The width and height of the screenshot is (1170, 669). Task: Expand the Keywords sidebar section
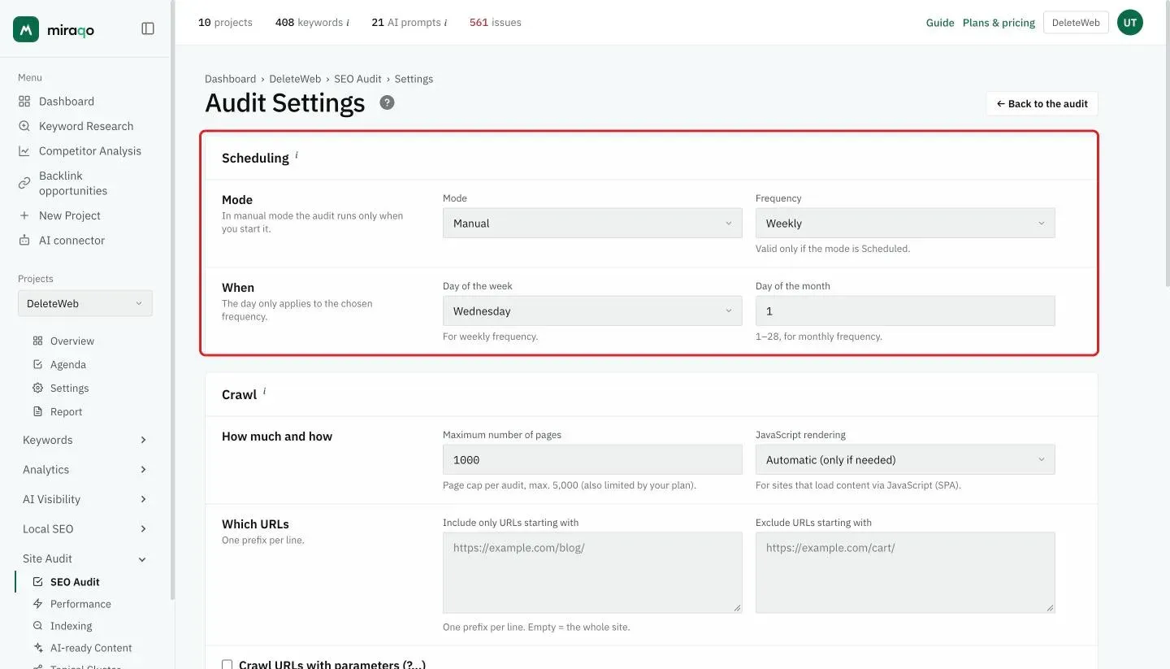tap(85, 441)
